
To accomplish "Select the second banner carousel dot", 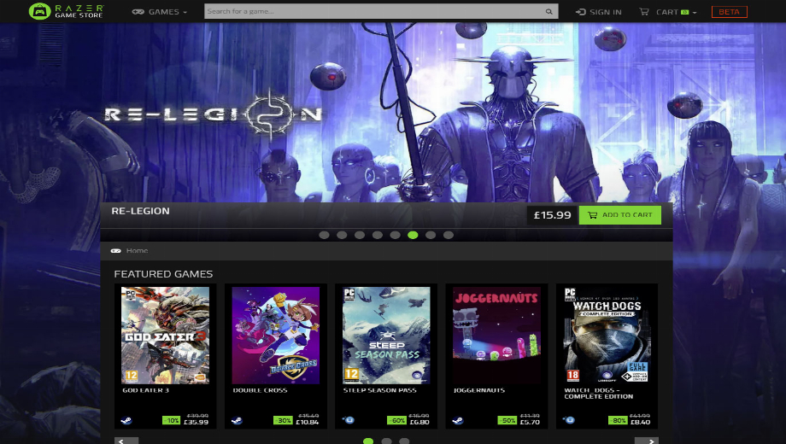I will [342, 235].
